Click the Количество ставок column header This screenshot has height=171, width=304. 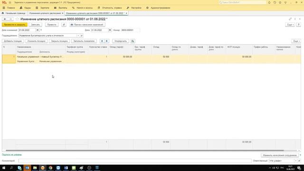point(98,47)
